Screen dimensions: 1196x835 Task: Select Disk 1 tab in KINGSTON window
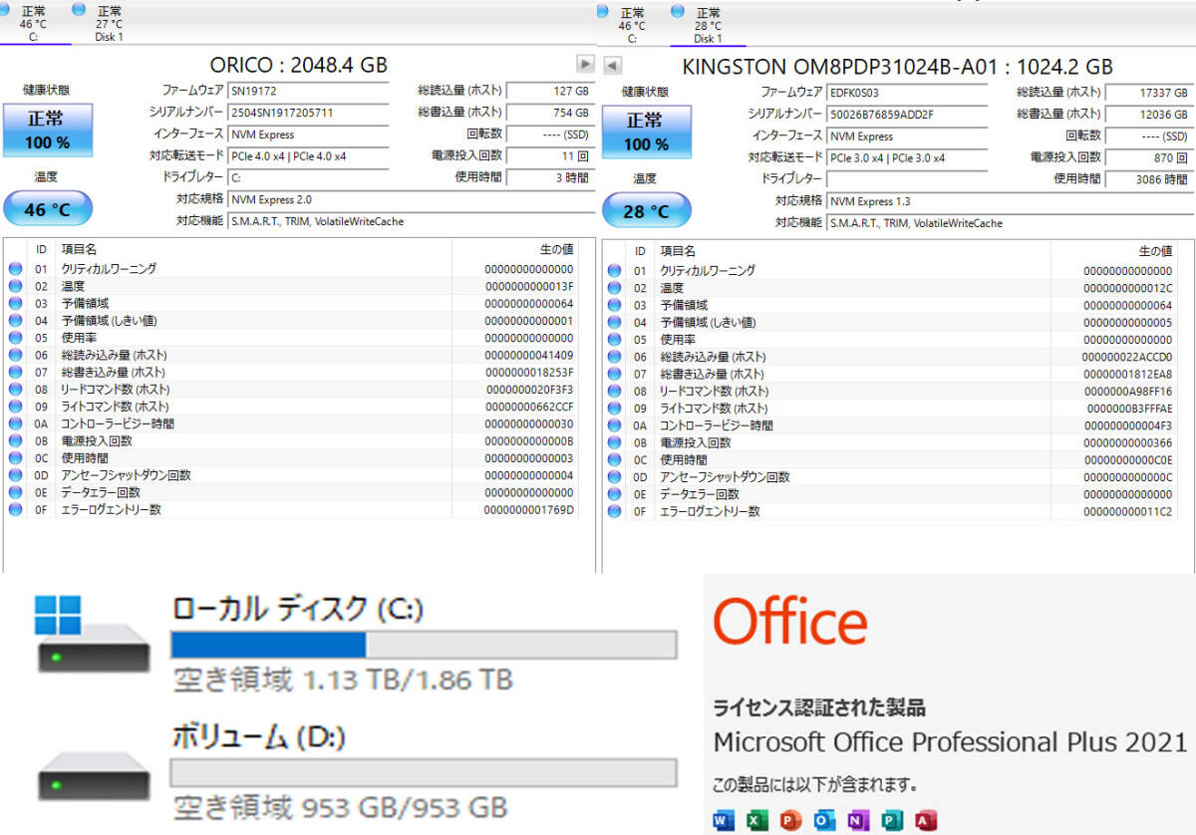[708, 25]
